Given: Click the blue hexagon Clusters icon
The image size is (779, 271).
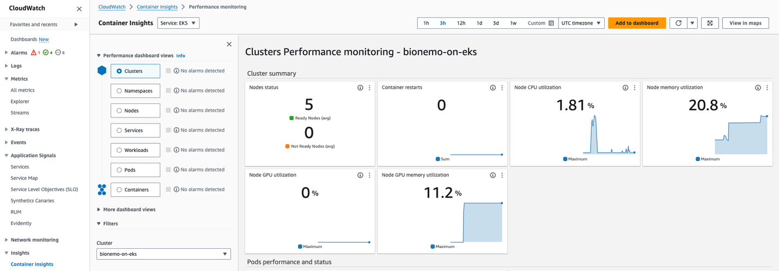Looking at the screenshot, I should tap(102, 71).
